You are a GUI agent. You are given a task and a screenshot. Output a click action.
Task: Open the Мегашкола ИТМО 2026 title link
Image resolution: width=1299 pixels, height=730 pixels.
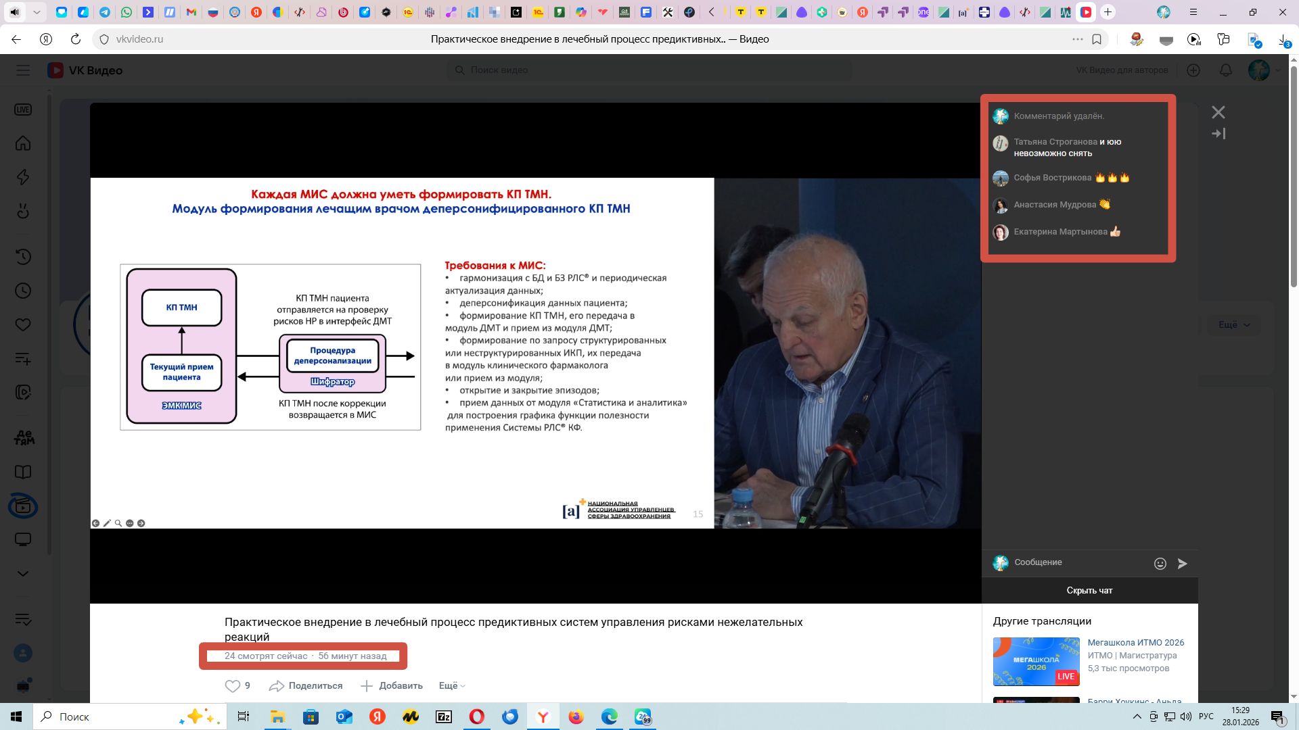(1136, 643)
